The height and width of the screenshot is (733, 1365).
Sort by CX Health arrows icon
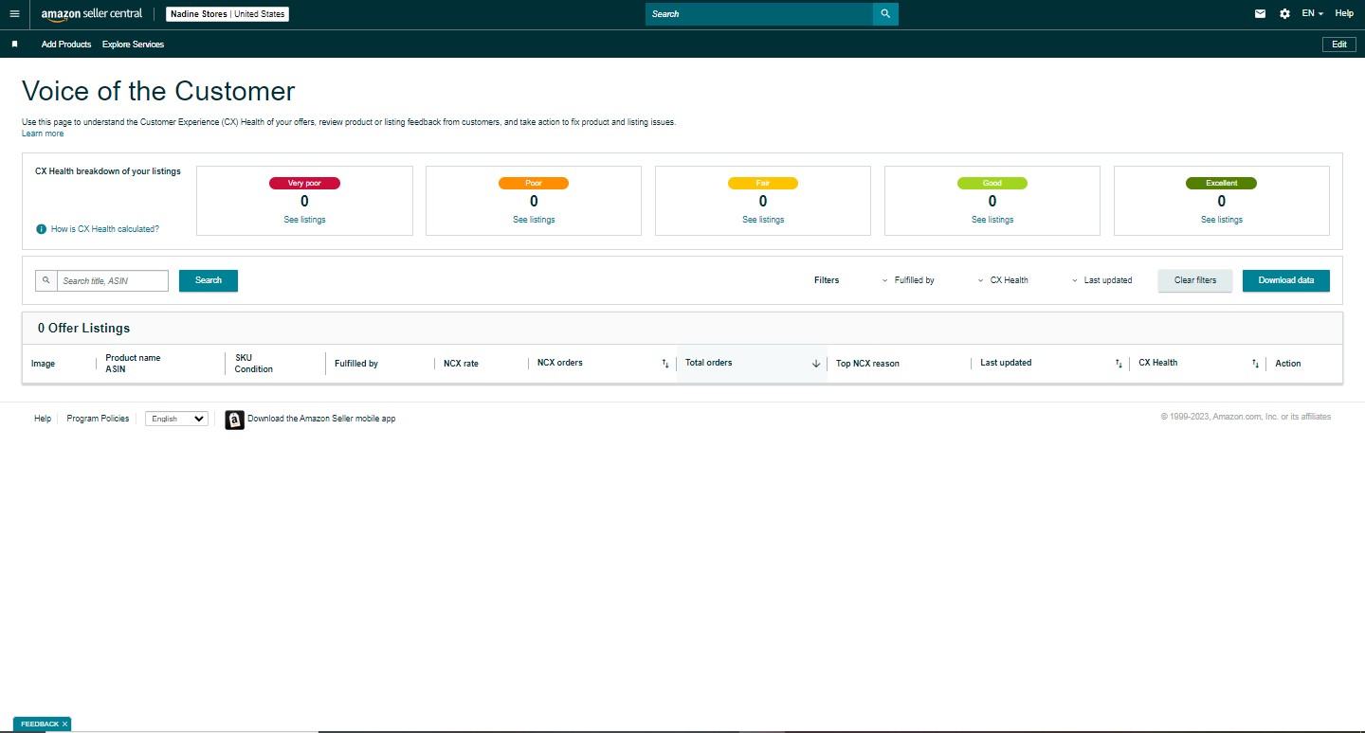coord(1255,364)
